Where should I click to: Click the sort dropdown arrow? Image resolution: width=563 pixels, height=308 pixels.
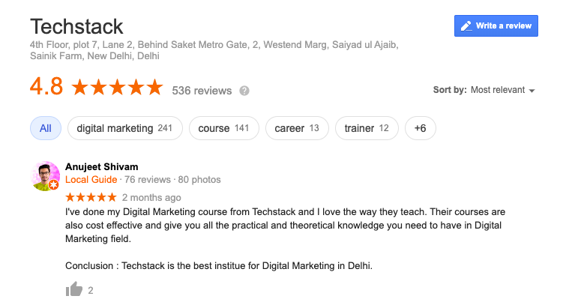tap(532, 91)
